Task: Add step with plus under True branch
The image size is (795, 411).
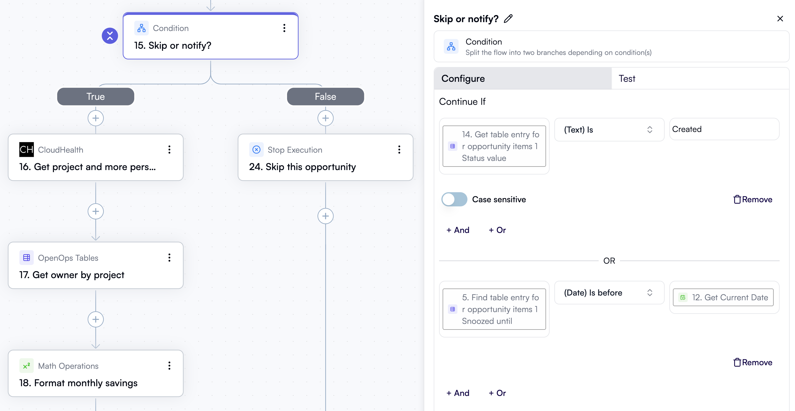Action: click(96, 118)
